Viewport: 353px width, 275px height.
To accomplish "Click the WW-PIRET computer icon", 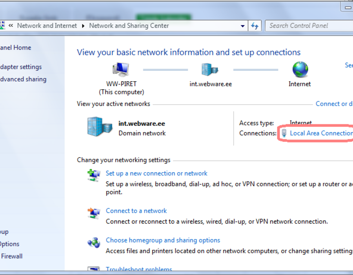I will point(121,70).
